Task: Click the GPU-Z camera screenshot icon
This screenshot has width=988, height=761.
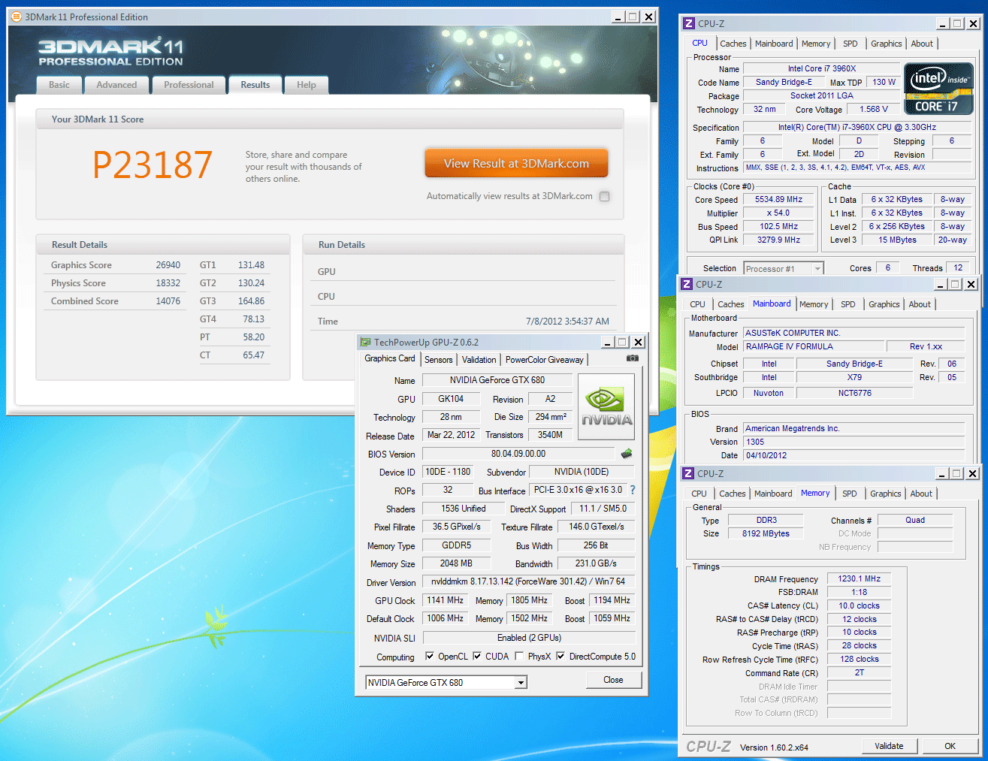Action: [633, 358]
